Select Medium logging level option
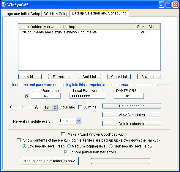This screenshot has width=180, height=172. [69, 146]
